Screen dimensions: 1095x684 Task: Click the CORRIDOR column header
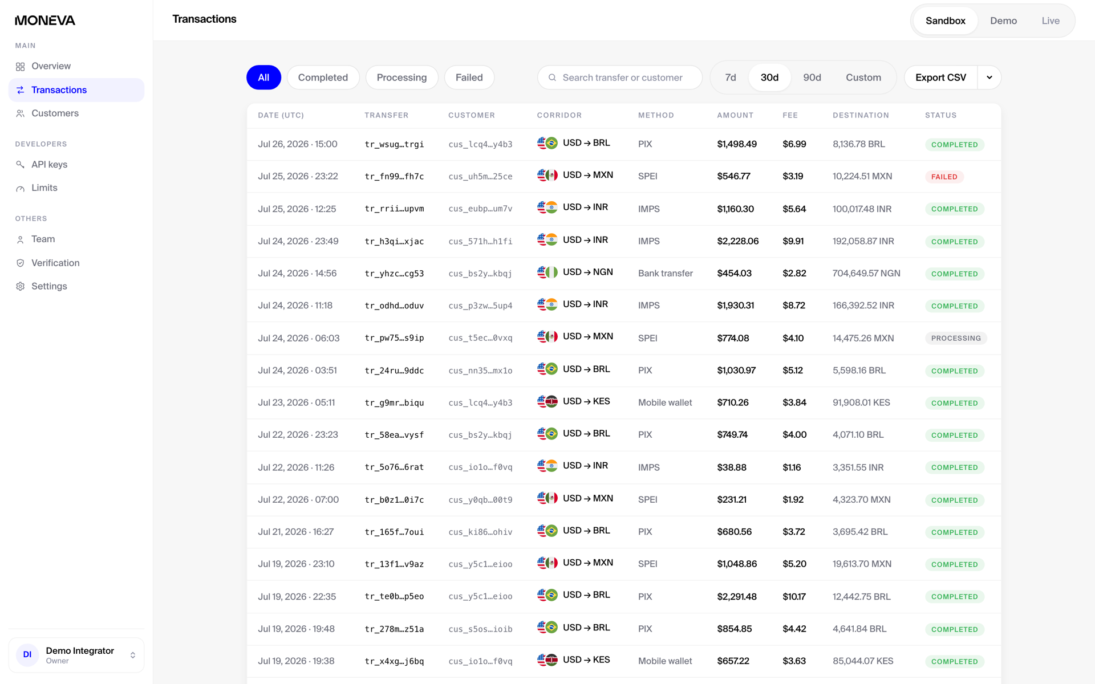point(559,115)
